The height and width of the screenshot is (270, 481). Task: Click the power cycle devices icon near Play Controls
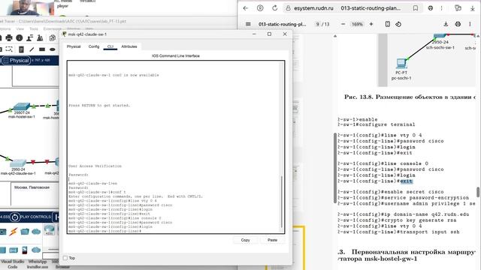coord(14,217)
